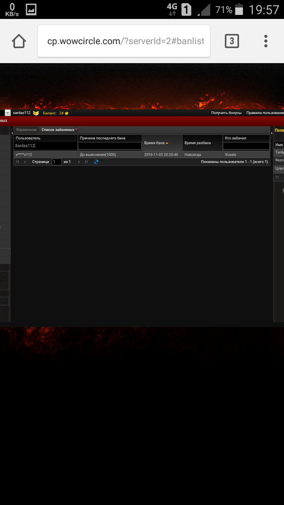Switch to the Управление tab
This screenshot has height=505, width=284.
point(26,130)
